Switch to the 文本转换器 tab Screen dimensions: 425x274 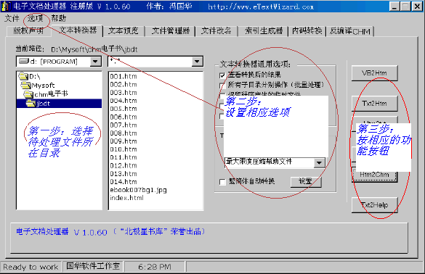coord(78,30)
